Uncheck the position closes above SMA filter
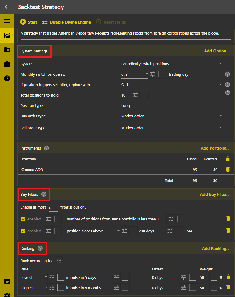 tap(23, 231)
